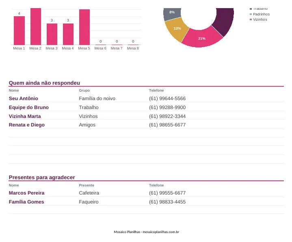Click the Grupo column header
This screenshot has width=292, height=242.
(84, 90)
